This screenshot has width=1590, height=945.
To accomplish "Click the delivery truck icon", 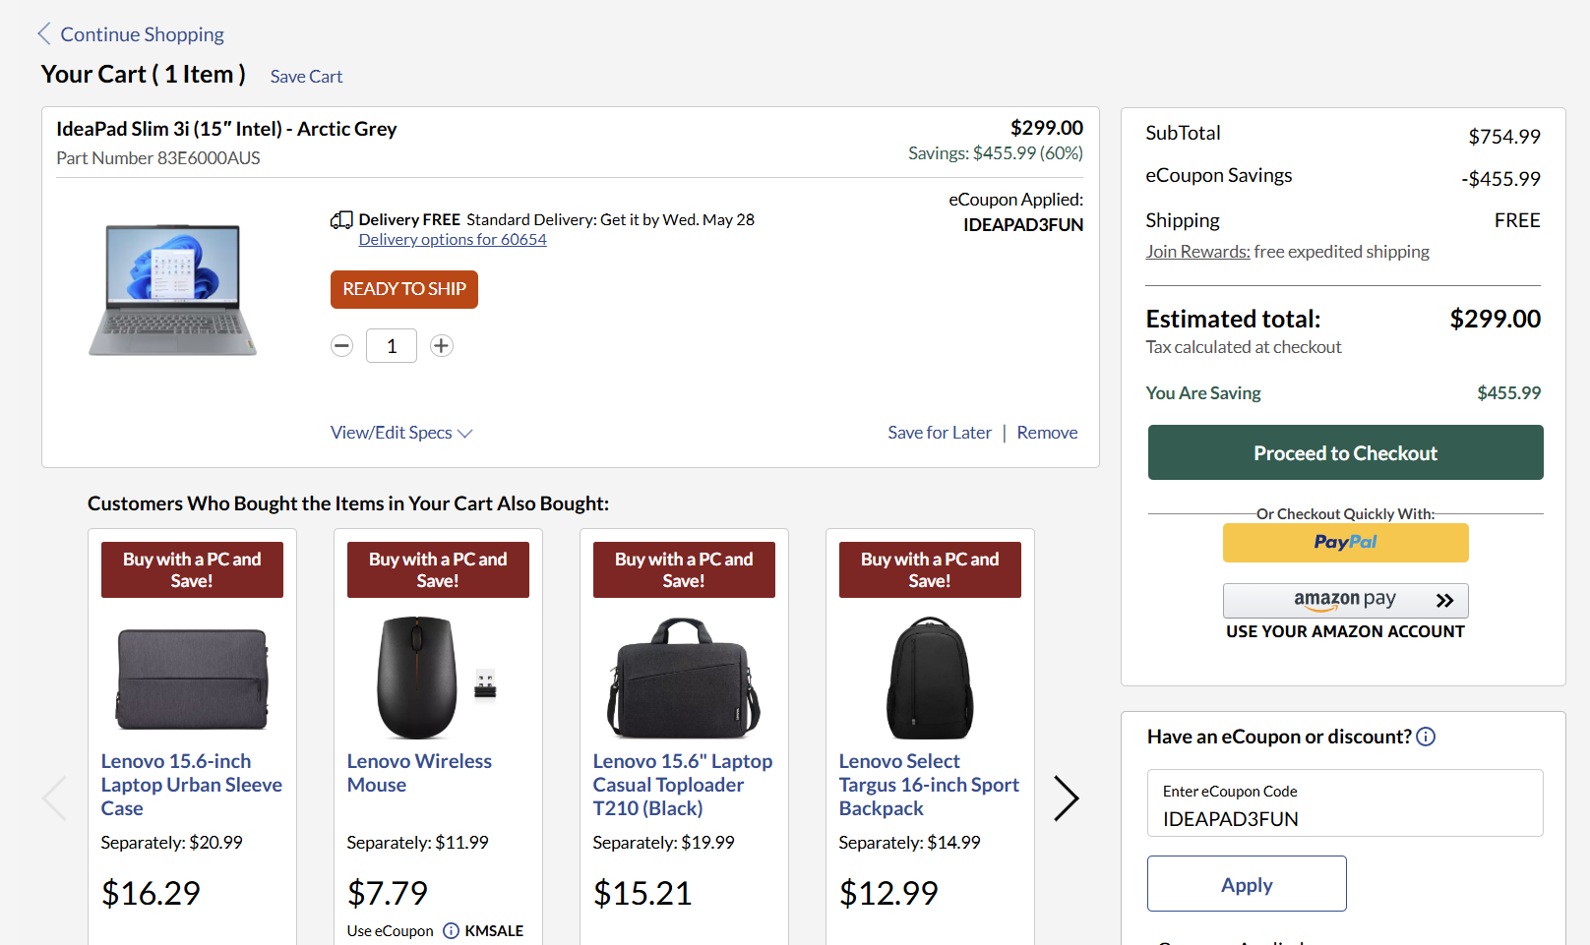I will point(341,220).
